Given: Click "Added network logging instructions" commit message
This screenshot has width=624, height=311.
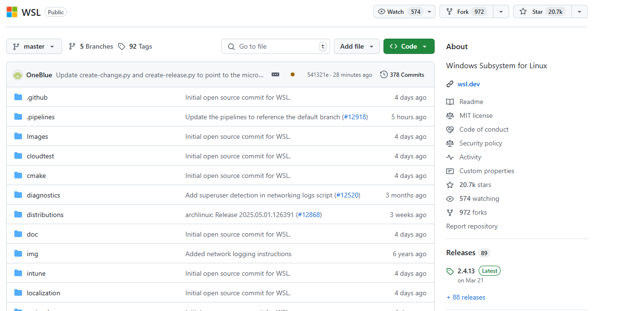Looking at the screenshot, I should click(x=238, y=254).
